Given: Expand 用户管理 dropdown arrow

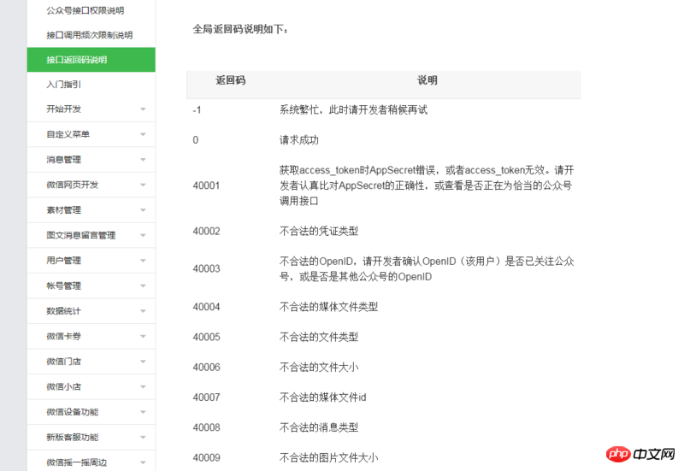Looking at the screenshot, I should 143,261.
